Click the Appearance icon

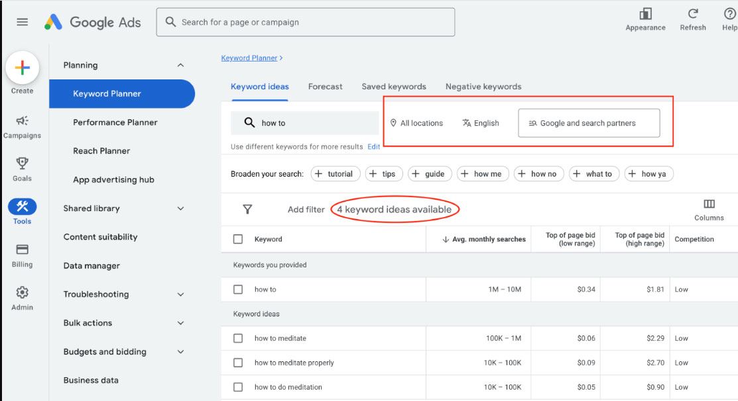point(645,14)
